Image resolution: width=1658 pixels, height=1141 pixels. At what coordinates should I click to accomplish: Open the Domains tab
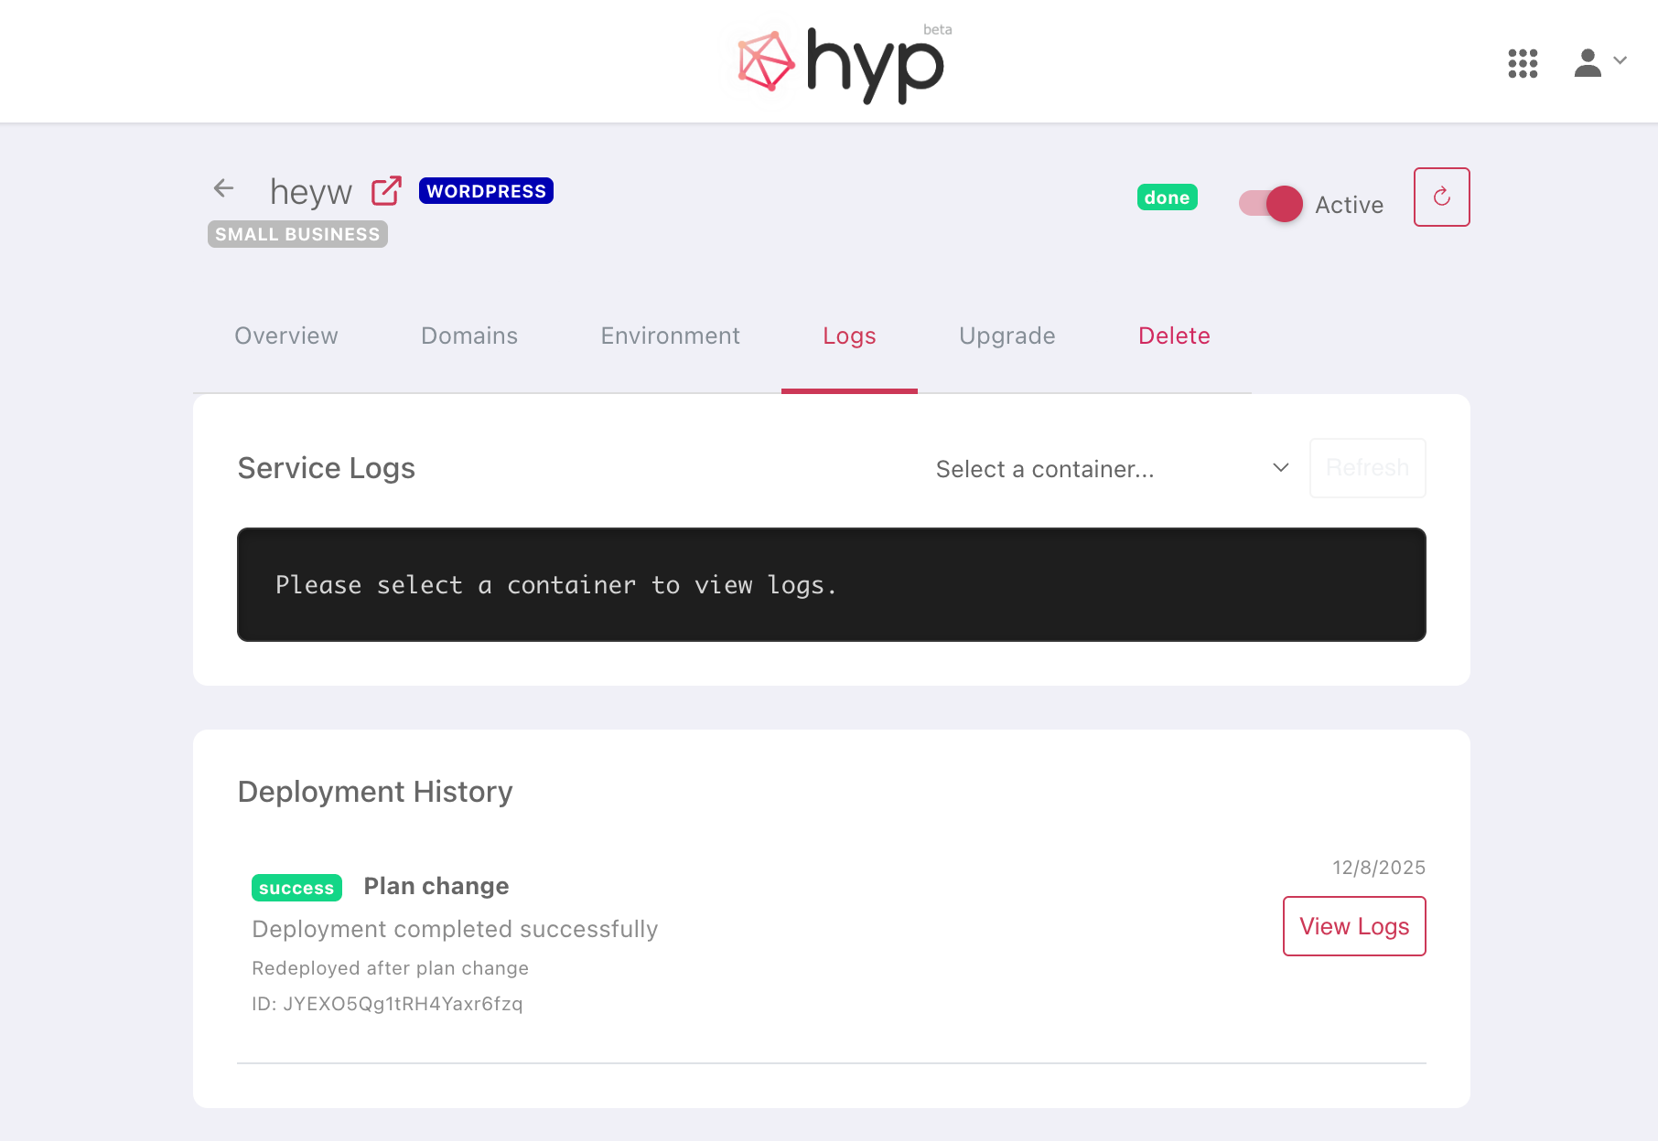(x=469, y=336)
